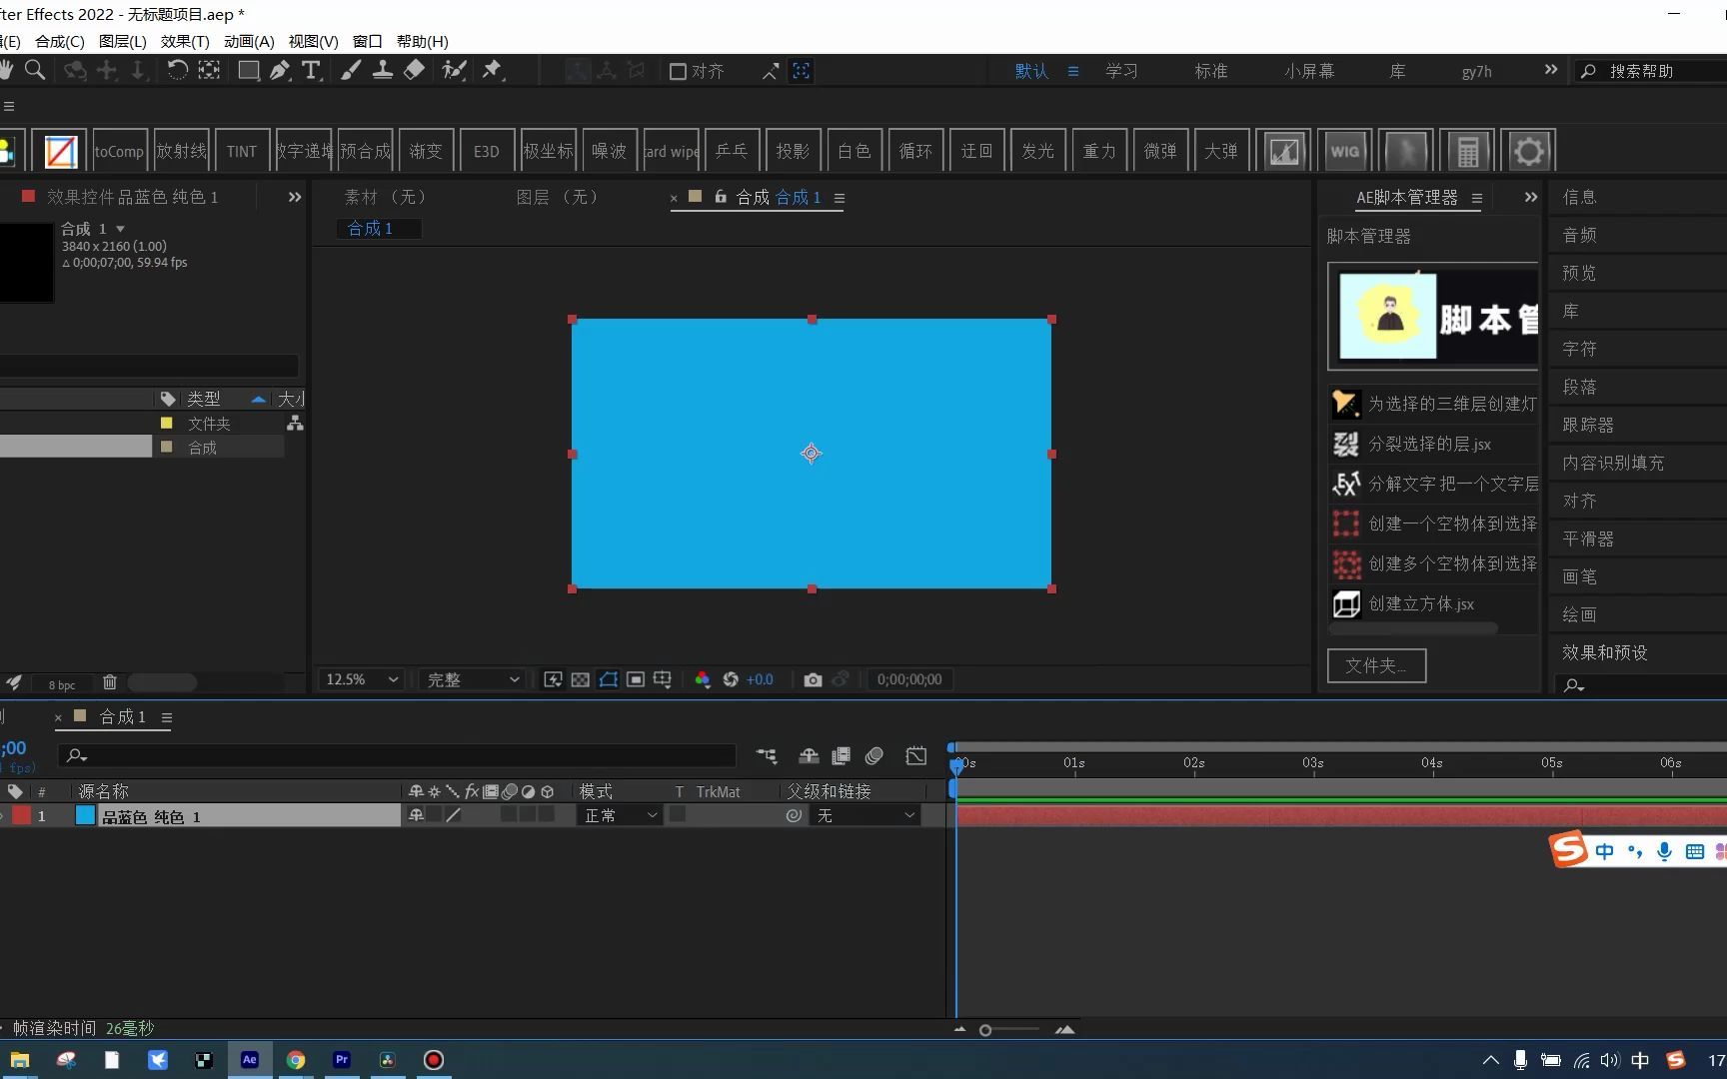Toggle transparency grid in composition viewer
Image resolution: width=1727 pixels, height=1079 pixels.
[581, 679]
